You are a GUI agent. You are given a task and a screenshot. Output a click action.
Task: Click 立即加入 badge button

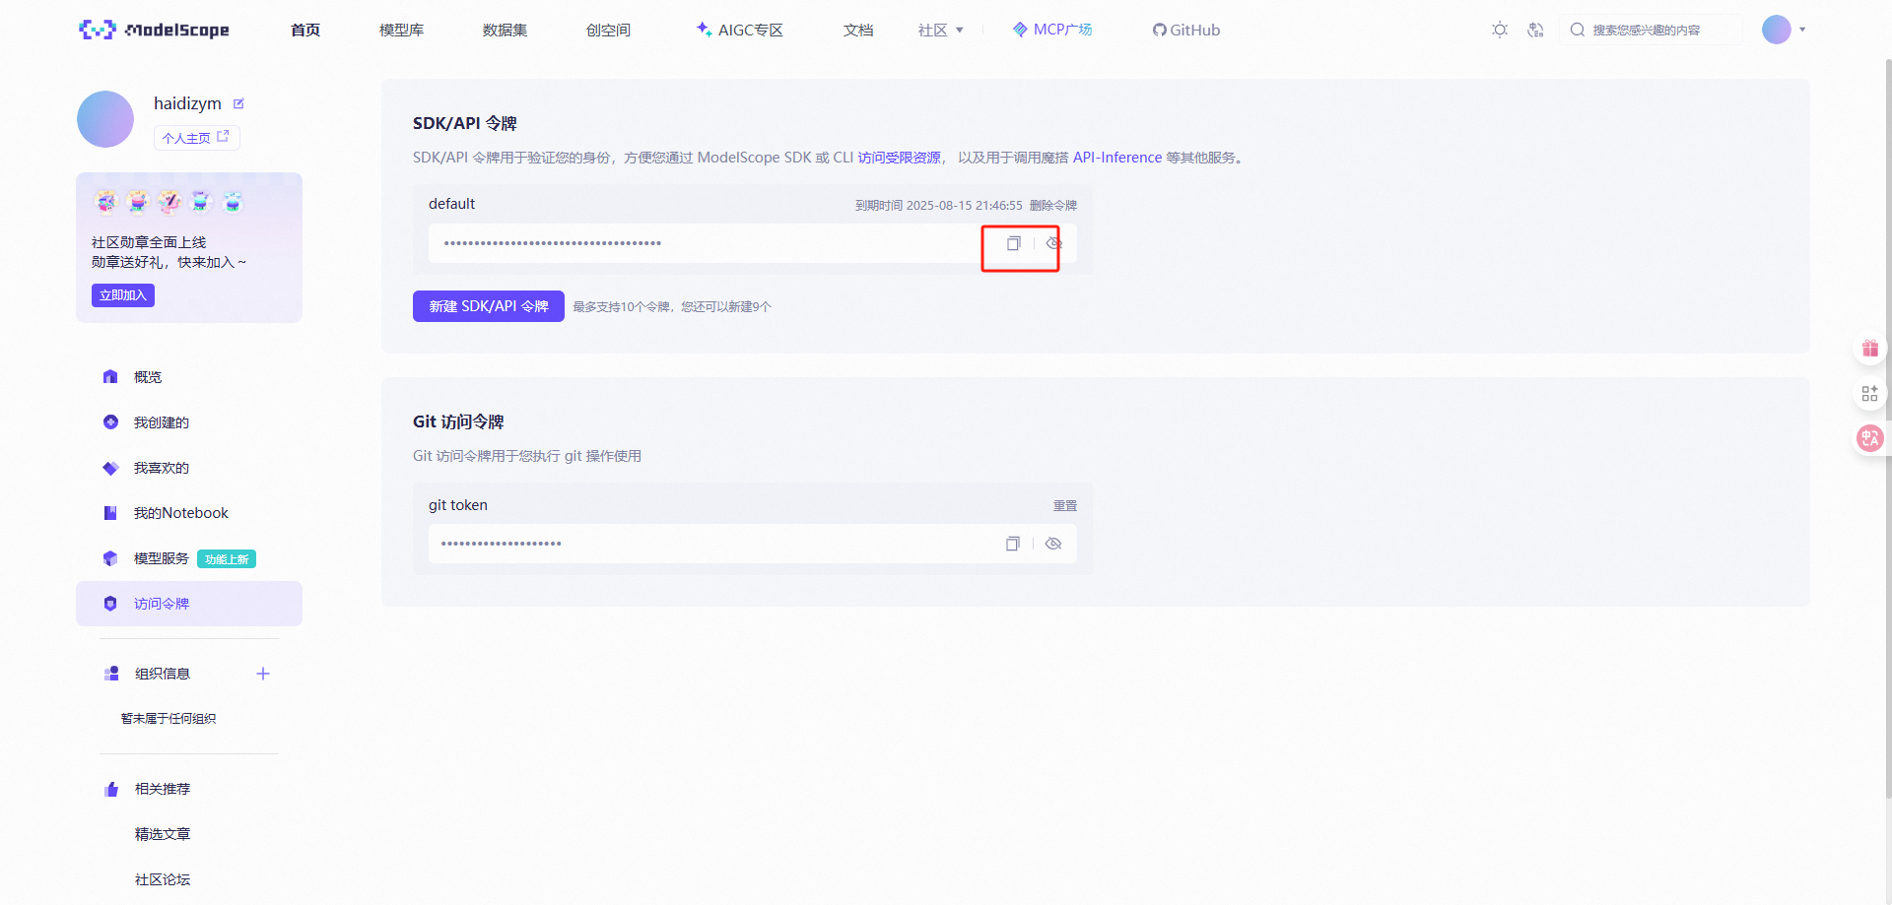pyautogui.click(x=123, y=295)
